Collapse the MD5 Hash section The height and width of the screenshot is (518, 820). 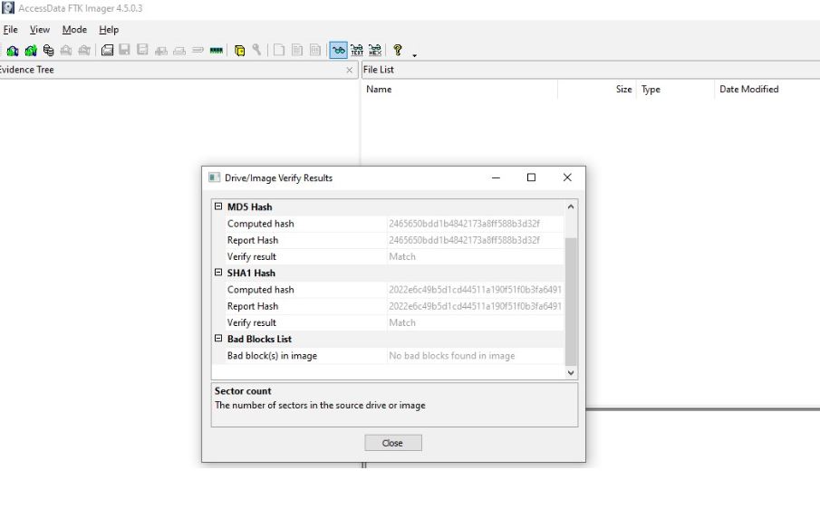tap(218, 206)
